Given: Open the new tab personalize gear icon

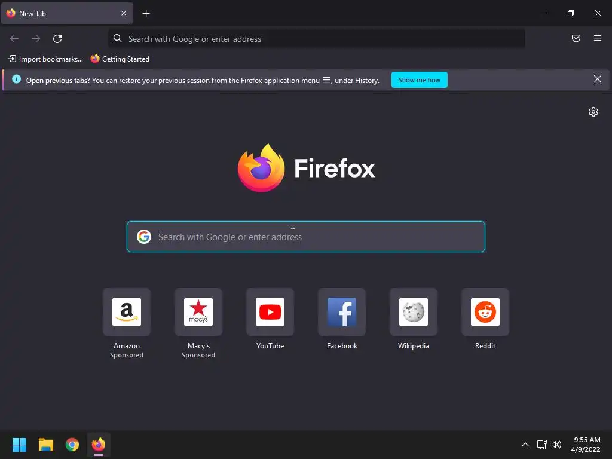Looking at the screenshot, I should pyautogui.click(x=593, y=112).
